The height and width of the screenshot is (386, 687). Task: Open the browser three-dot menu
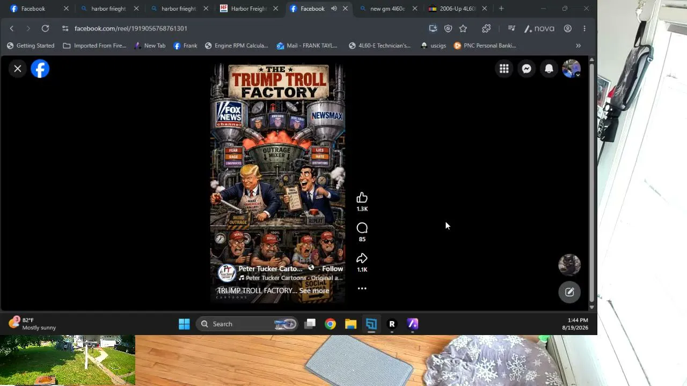tap(584, 28)
